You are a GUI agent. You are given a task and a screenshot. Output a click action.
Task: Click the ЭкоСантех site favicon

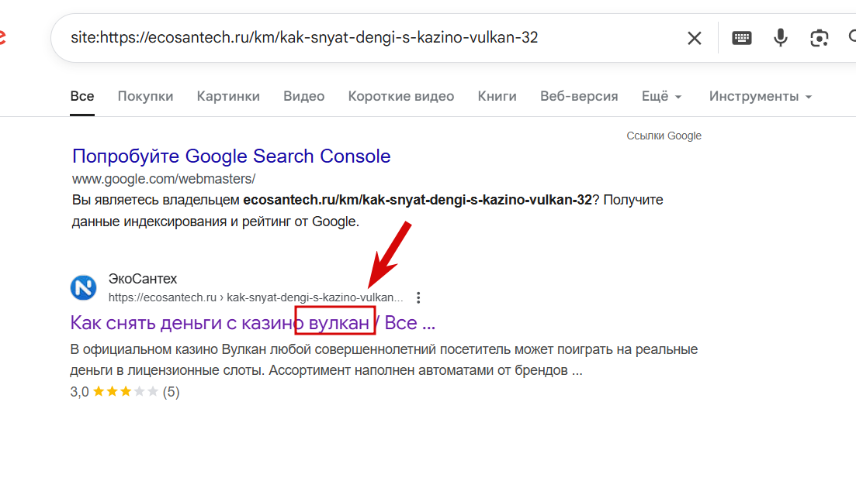[84, 287]
